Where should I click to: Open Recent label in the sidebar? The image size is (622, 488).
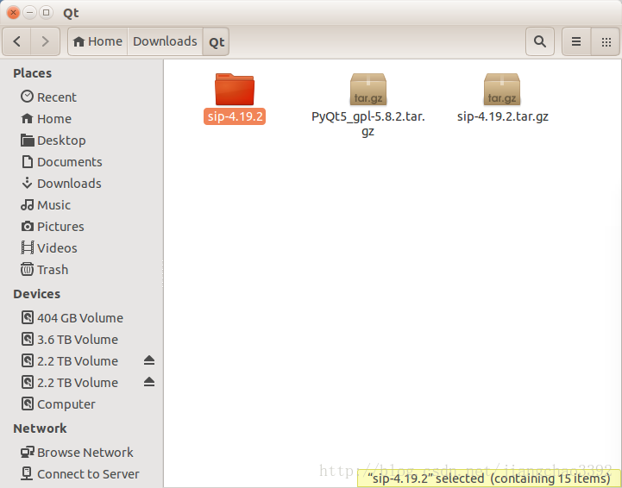[x=57, y=97]
